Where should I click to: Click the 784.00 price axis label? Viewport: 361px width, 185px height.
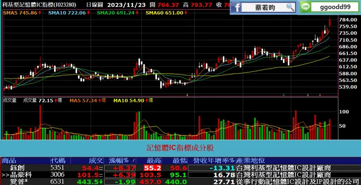(x=348, y=20)
